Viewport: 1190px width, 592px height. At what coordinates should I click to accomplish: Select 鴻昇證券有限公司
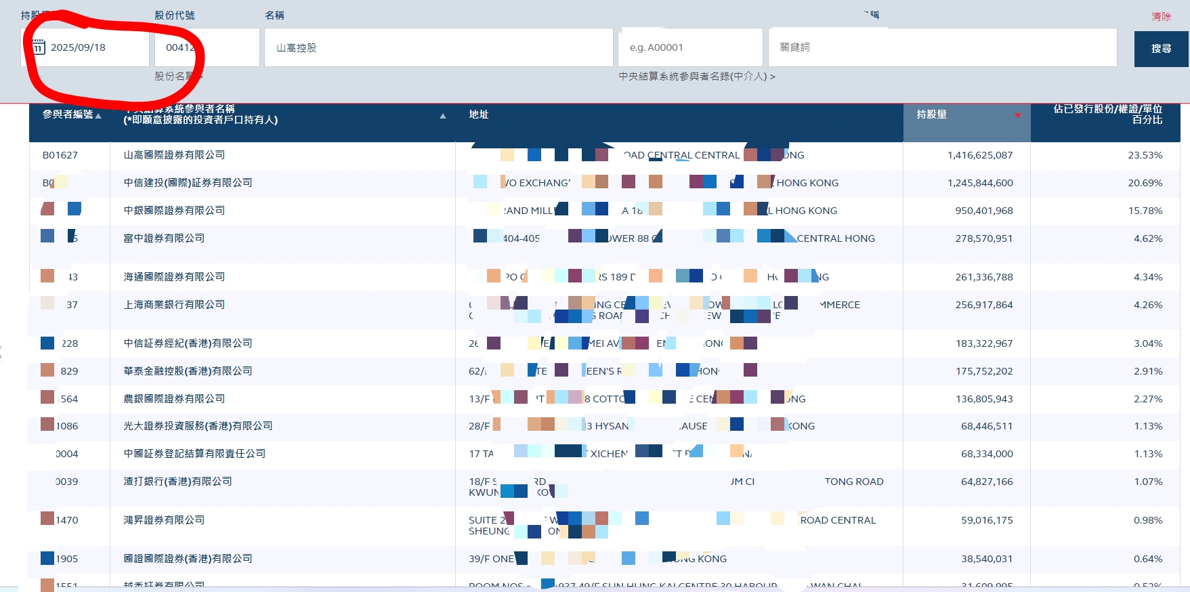(x=164, y=520)
